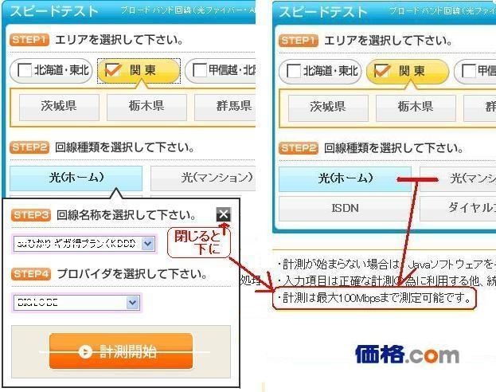Click the 価格.com logo

pyautogui.click(x=407, y=355)
